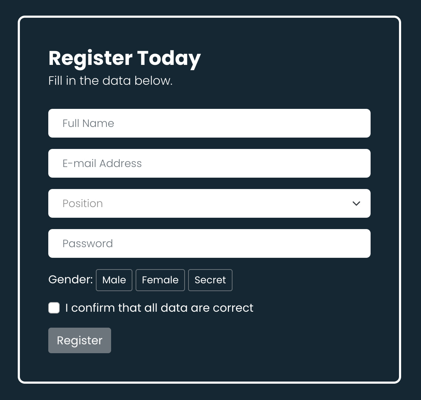This screenshot has height=400, width=421.
Task: Check 'I confirm that all data are correct'
Action: click(x=54, y=308)
